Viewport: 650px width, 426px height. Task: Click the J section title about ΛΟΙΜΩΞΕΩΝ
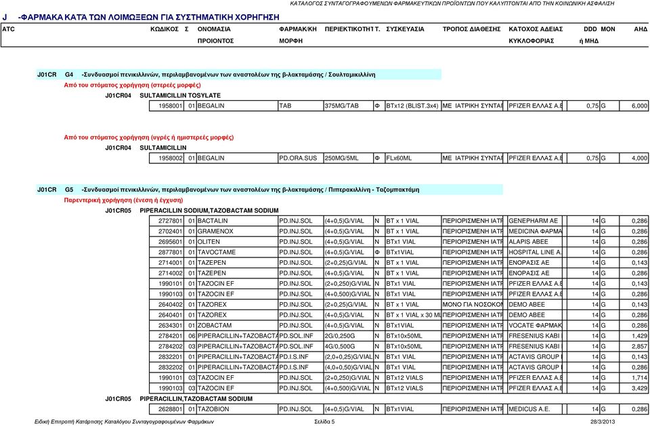[141, 17]
